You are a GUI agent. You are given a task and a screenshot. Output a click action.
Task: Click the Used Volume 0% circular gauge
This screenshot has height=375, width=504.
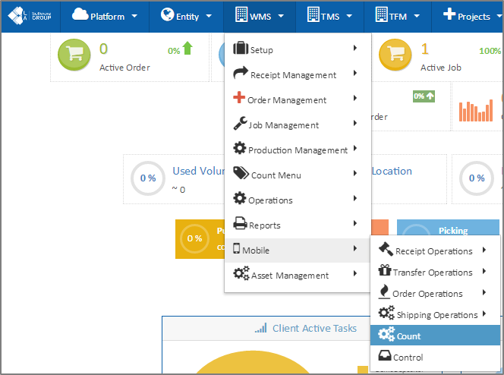coord(148,178)
